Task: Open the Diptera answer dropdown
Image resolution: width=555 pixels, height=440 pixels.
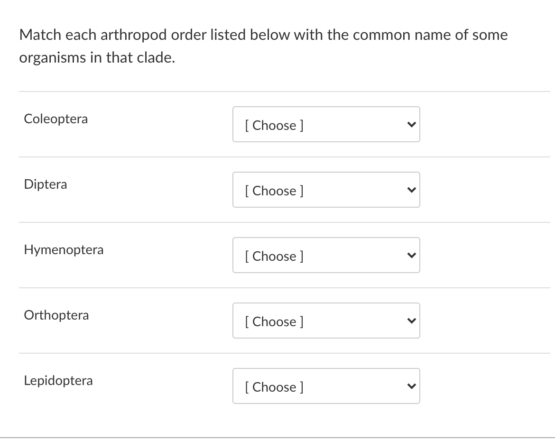Action: click(326, 190)
